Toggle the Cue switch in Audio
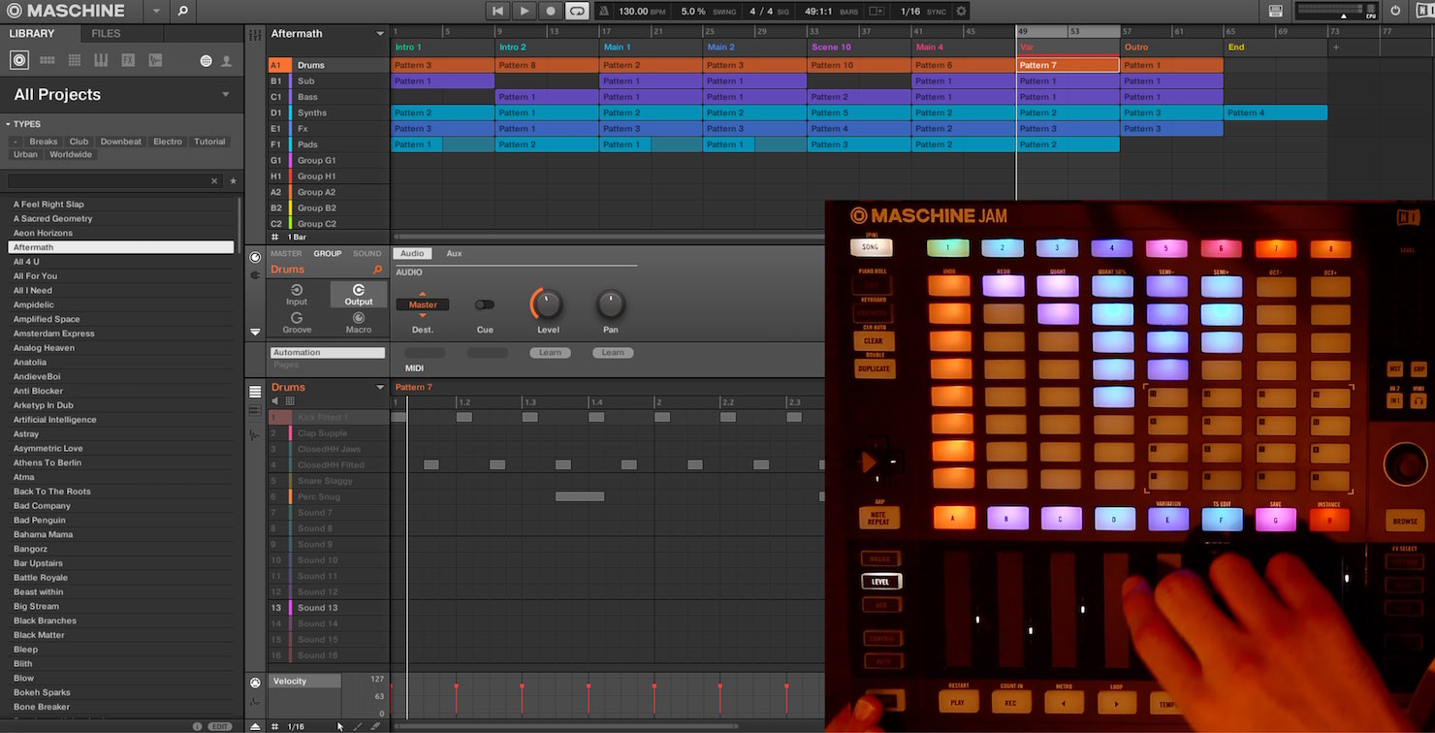 [x=485, y=304]
